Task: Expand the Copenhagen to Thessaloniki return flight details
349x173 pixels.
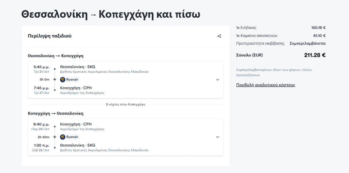Action: 218,137
